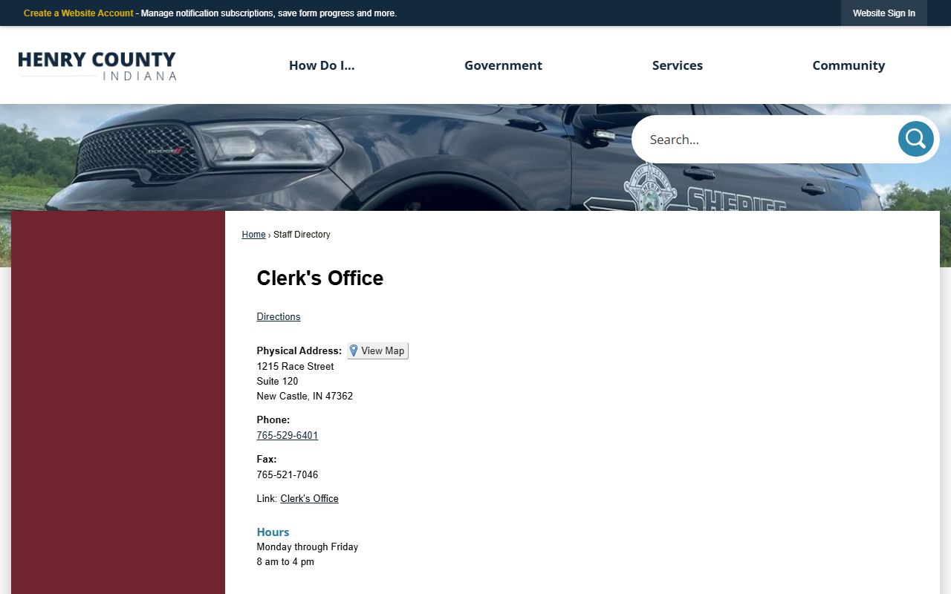This screenshot has width=951, height=594.
Task: Click the Hours heading
Action: coord(273,532)
